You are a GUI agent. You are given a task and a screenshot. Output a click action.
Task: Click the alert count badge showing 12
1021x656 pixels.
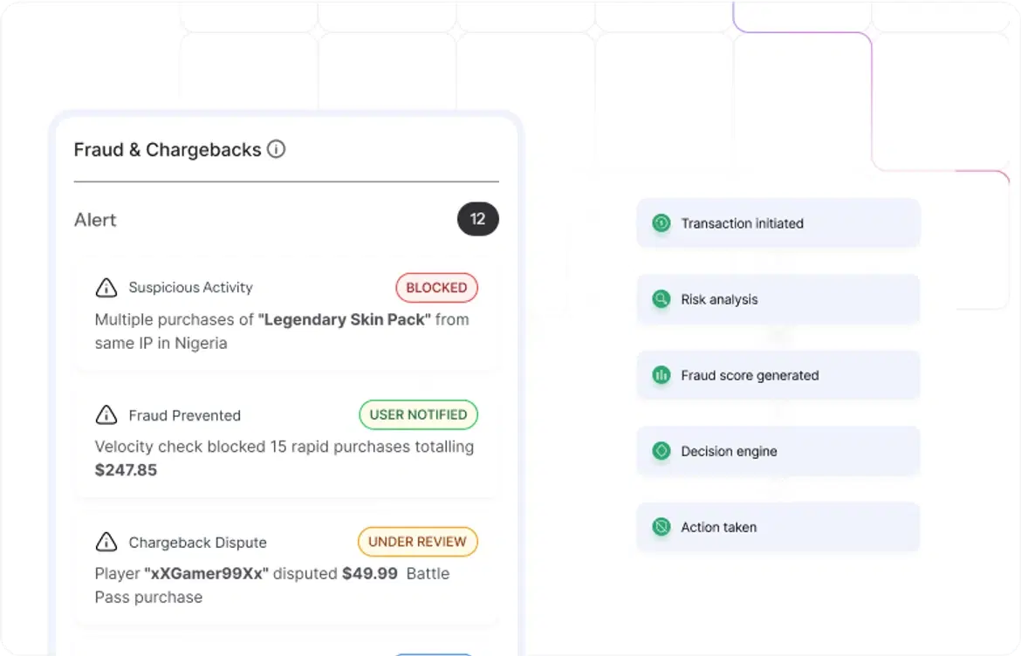pyautogui.click(x=477, y=219)
